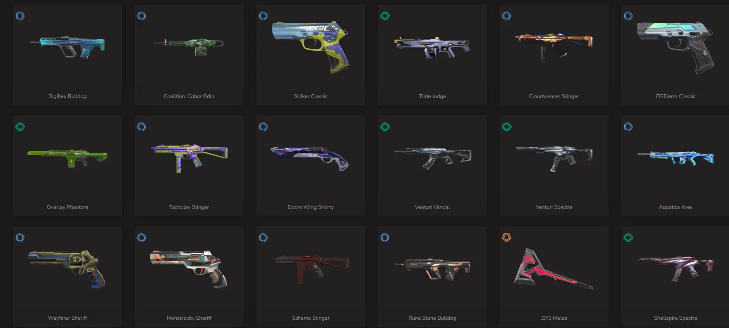Click the green tier icon on Venturi Vandal
The image size is (729, 328).
coord(385,127)
